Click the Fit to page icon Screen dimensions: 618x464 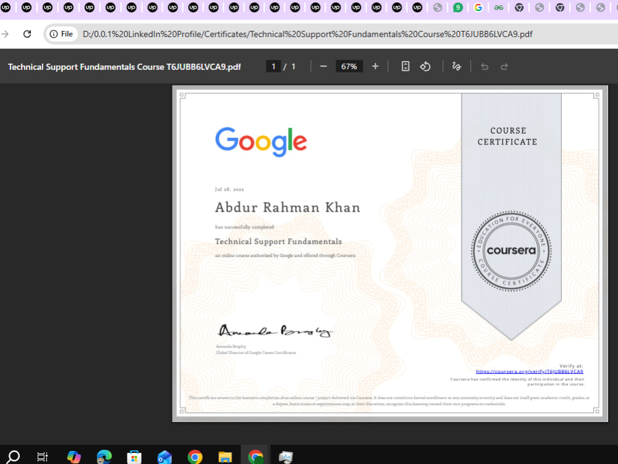(x=405, y=66)
